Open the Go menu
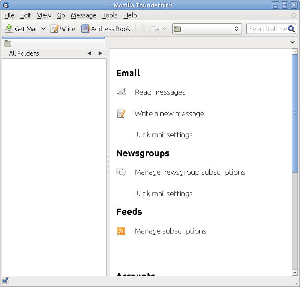Screen dimensions: 300x287 point(61,15)
